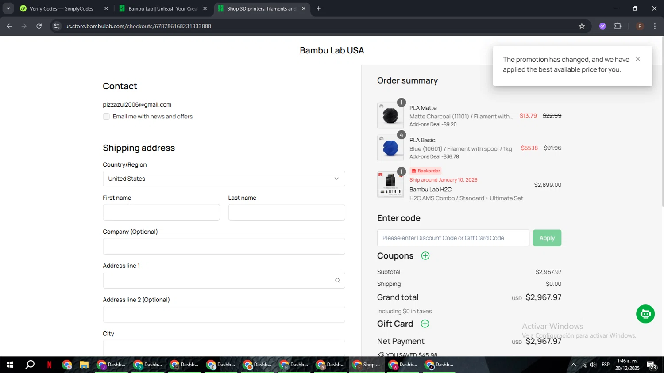The image size is (664, 373).
Task: Open network Wi-Fi settings in tray
Action: pyautogui.click(x=584, y=365)
